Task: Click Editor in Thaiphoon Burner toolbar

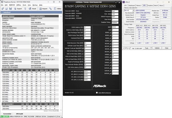Action: [58, 9]
